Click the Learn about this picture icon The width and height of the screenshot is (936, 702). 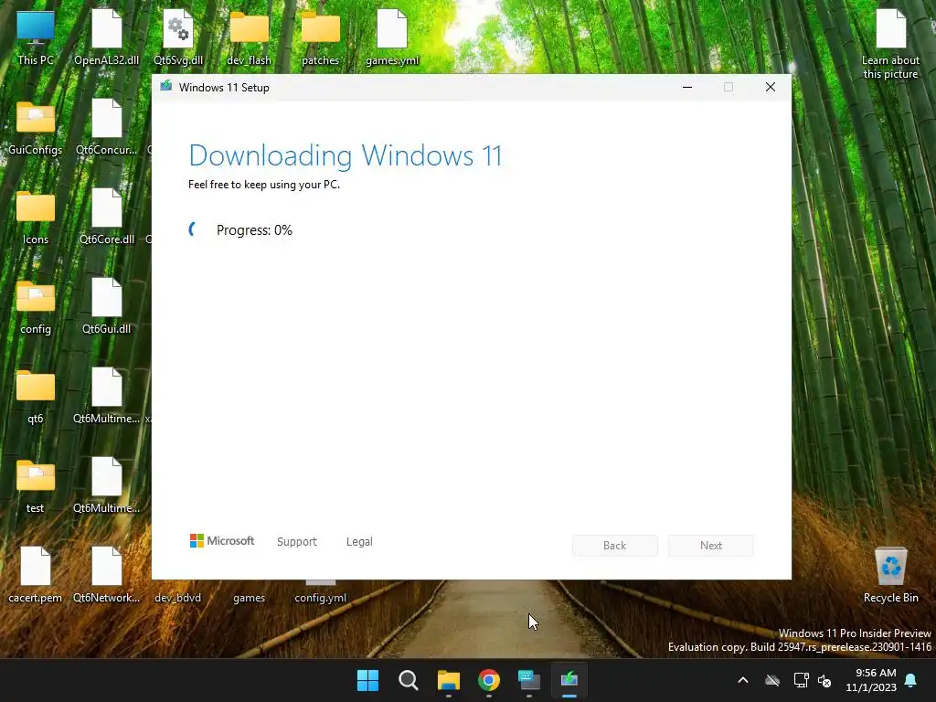(x=890, y=44)
